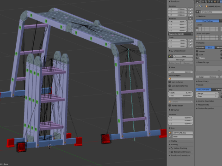222x166 pixels.
Task: Enable the Names display checkbox
Action: coord(197,51)
